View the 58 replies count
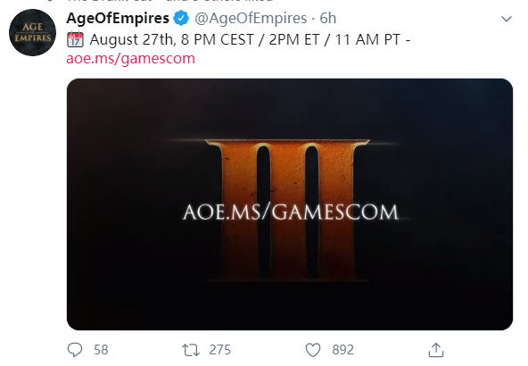Viewport: 528px width, 366px height. point(101,350)
